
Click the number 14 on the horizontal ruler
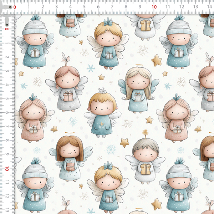pos(209,7)
